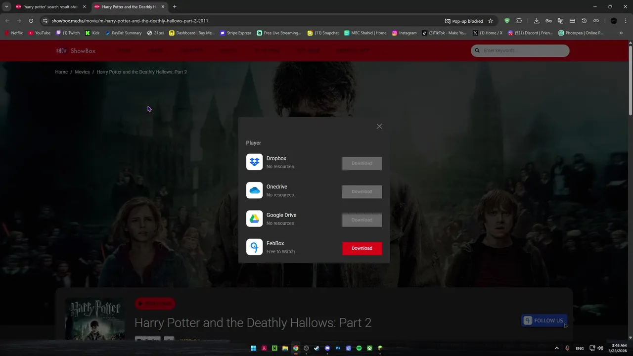Open the history clock icon
633x356 pixels.
[x=584, y=21]
